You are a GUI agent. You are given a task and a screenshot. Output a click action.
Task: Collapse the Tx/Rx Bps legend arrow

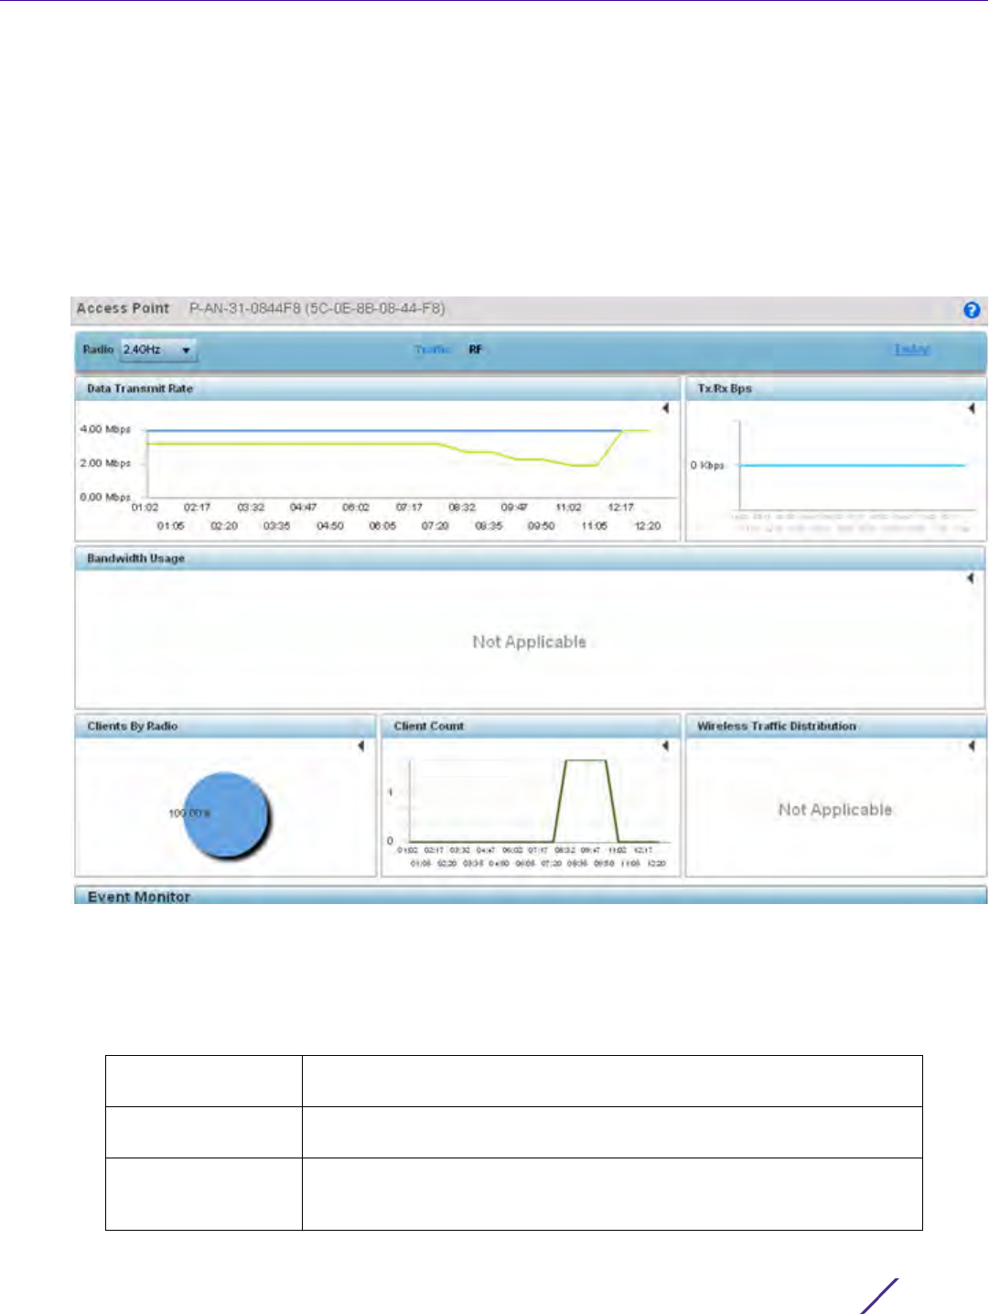click(x=971, y=408)
